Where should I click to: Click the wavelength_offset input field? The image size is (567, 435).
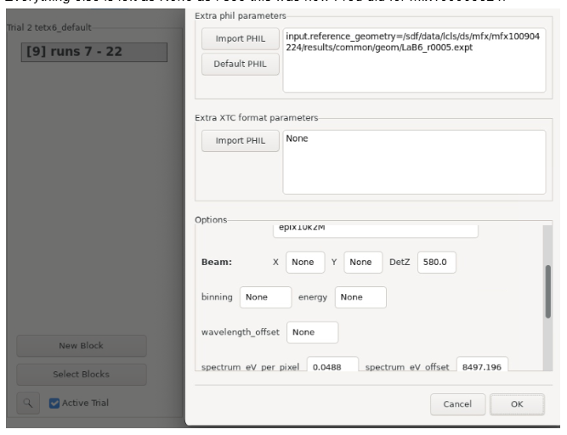[x=313, y=332]
